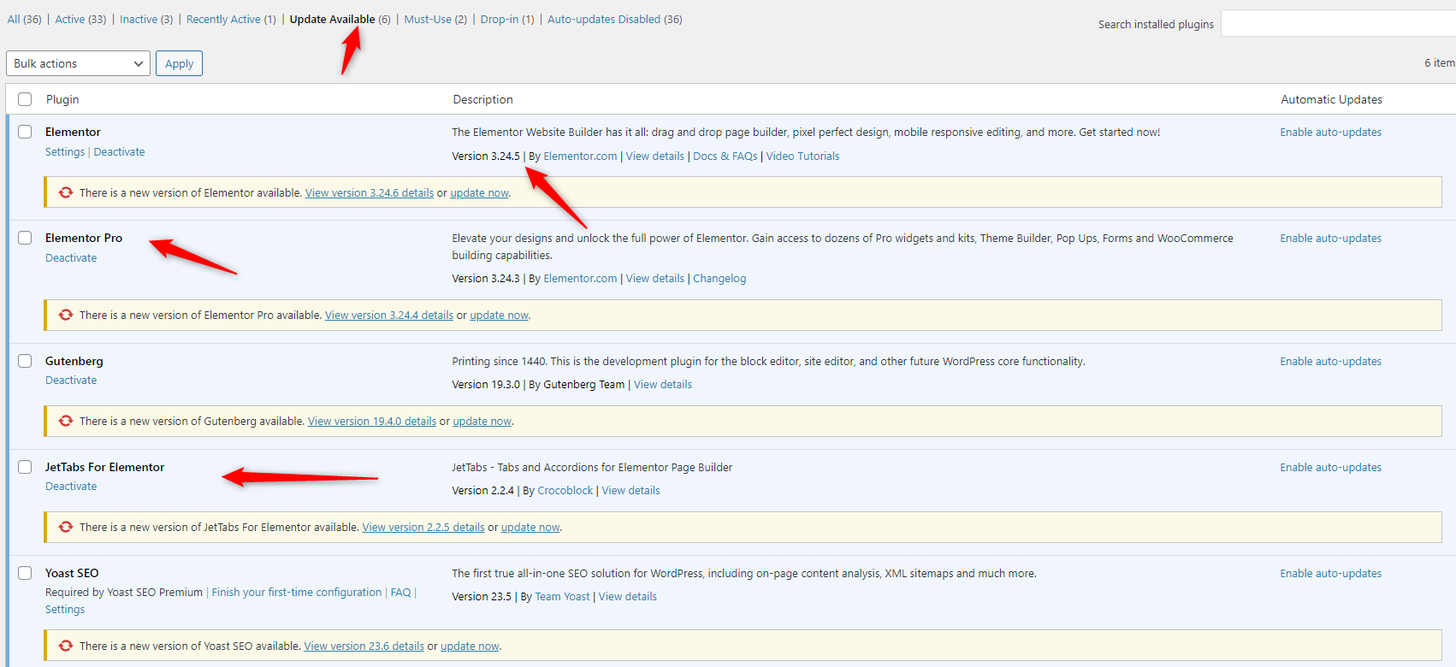
Task: Click update now for Yoast SEO
Action: pyautogui.click(x=470, y=646)
